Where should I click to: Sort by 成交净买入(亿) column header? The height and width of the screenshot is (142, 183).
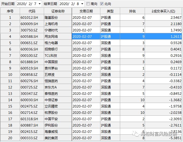click(163, 11)
